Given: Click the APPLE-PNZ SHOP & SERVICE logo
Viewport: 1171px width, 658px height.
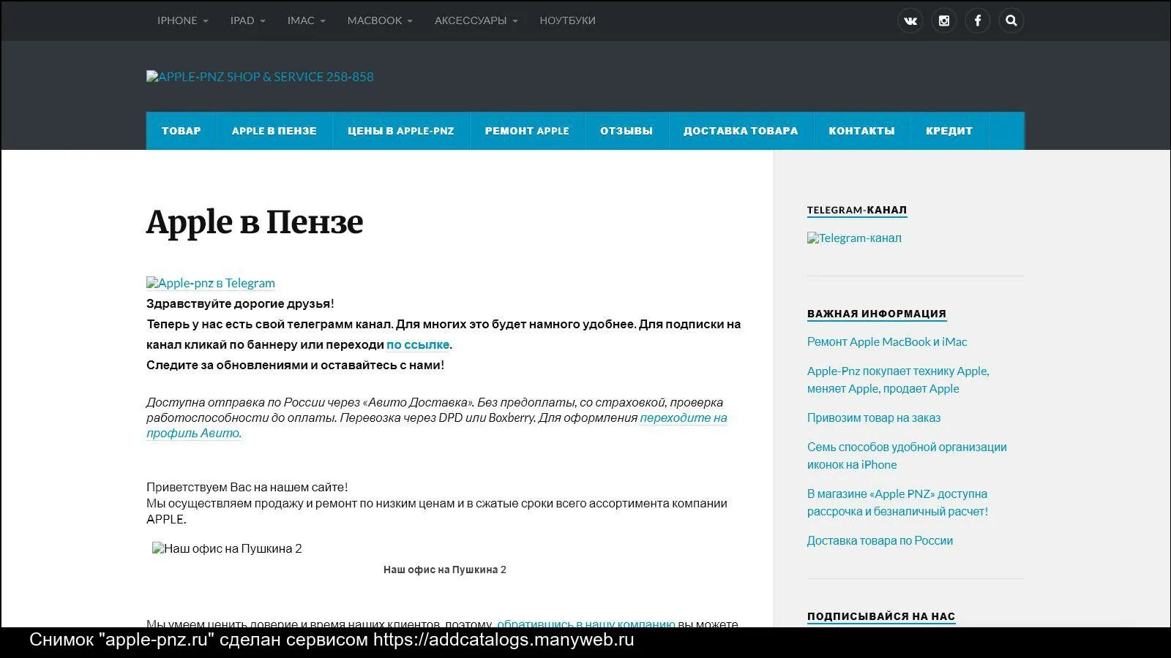Looking at the screenshot, I should pyautogui.click(x=260, y=77).
